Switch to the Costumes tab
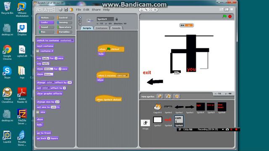 pos(102,28)
